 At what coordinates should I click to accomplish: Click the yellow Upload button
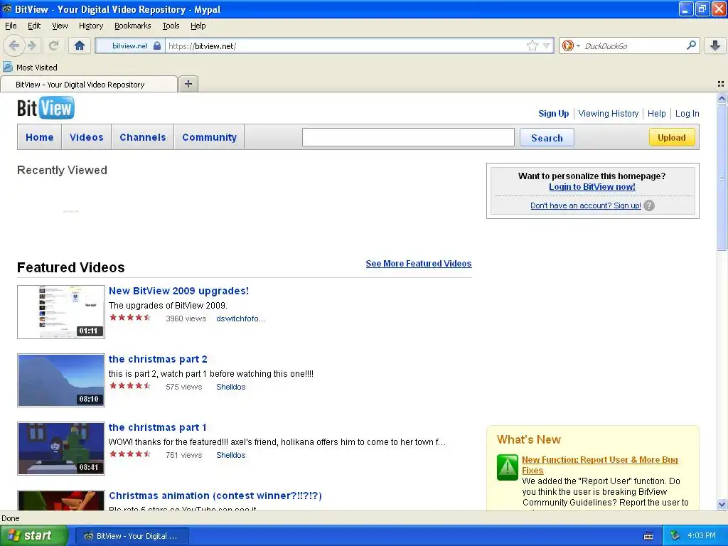click(671, 137)
